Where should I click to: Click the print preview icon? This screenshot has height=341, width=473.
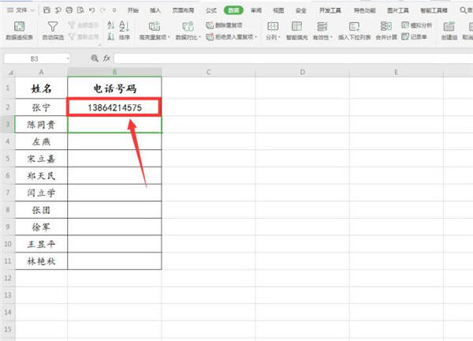pyautogui.click(x=80, y=10)
